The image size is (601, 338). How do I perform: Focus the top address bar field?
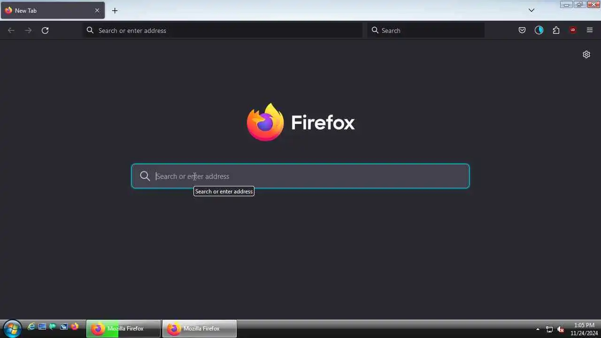tap(223, 31)
